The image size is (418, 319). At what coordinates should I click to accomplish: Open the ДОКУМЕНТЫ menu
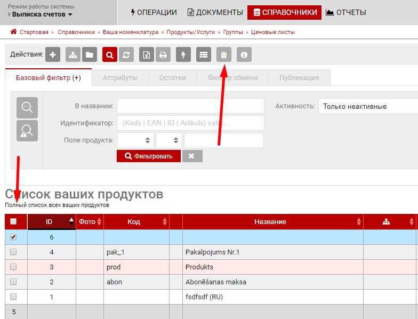pos(215,12)
